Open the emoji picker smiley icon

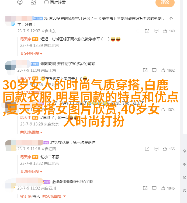pos(20,2)
